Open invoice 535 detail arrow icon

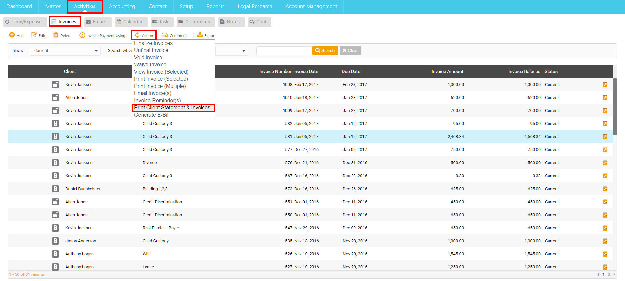[x=605, y=241]
